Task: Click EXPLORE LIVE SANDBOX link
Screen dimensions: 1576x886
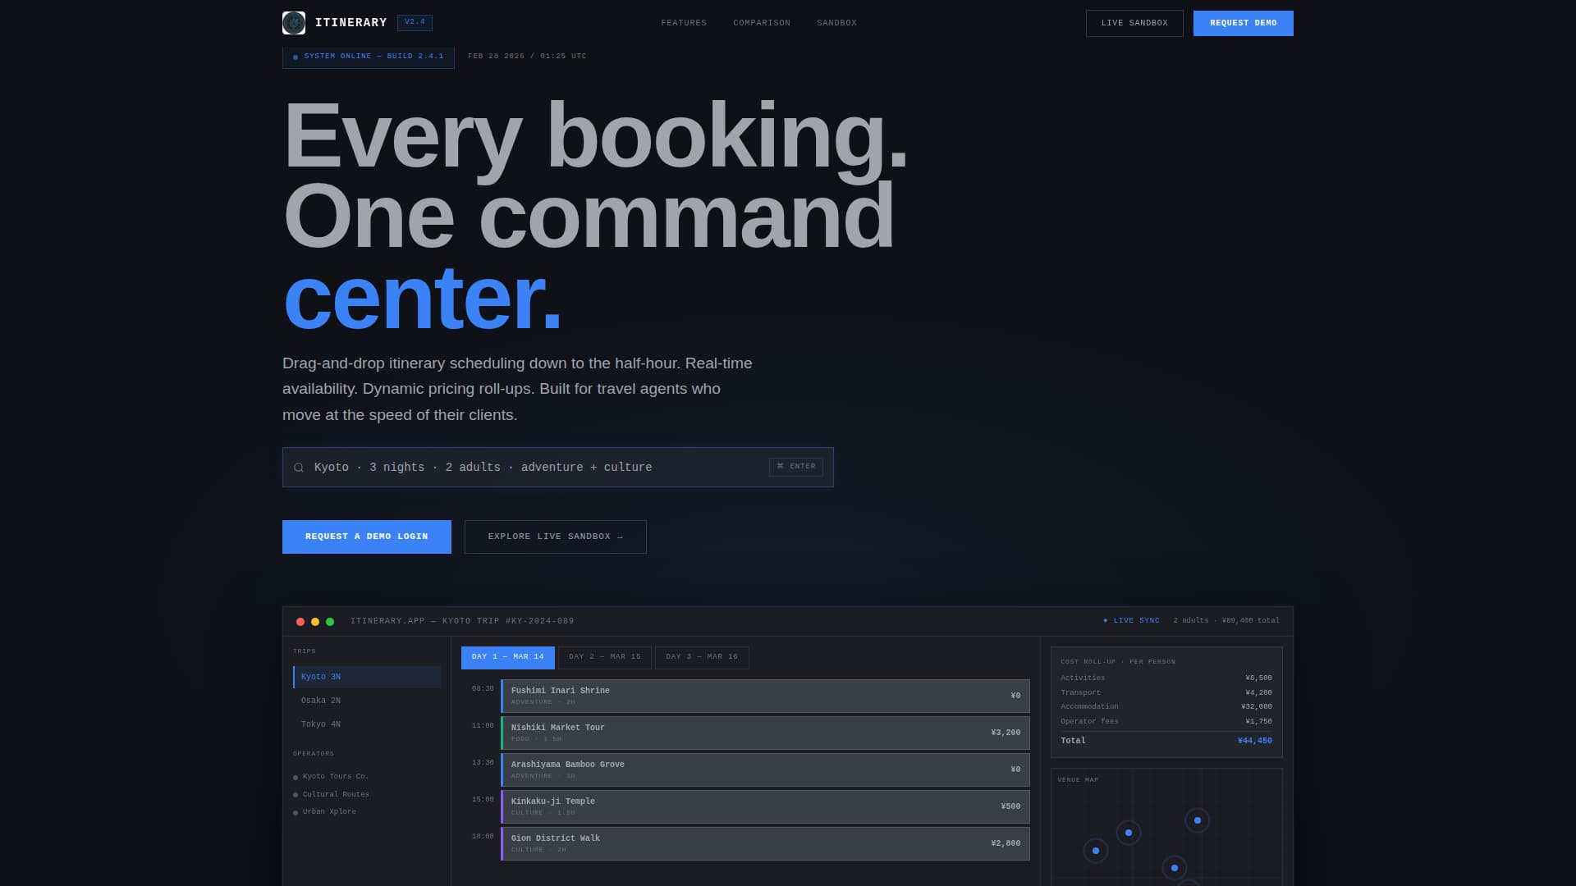Action: pos(555,536)
